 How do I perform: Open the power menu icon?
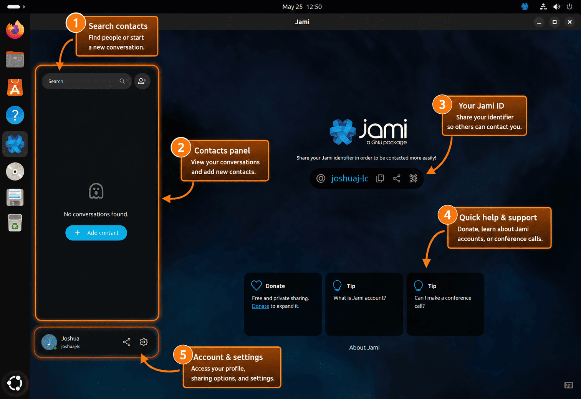[x=569, y=7]
